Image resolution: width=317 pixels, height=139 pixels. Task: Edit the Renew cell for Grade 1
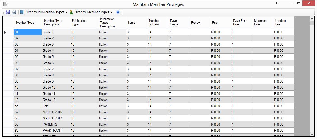pos(200,32)
